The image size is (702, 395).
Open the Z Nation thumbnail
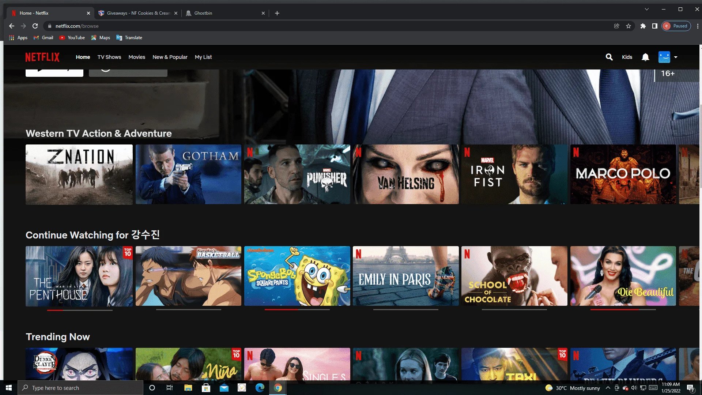pyautogui.click(x=79, y=174)
